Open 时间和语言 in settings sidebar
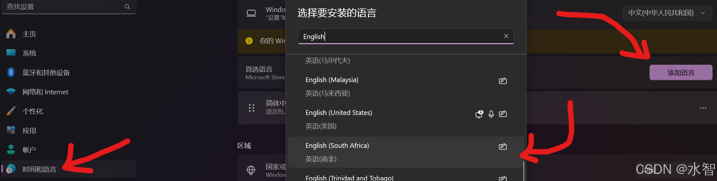 [x=69, y=169]
